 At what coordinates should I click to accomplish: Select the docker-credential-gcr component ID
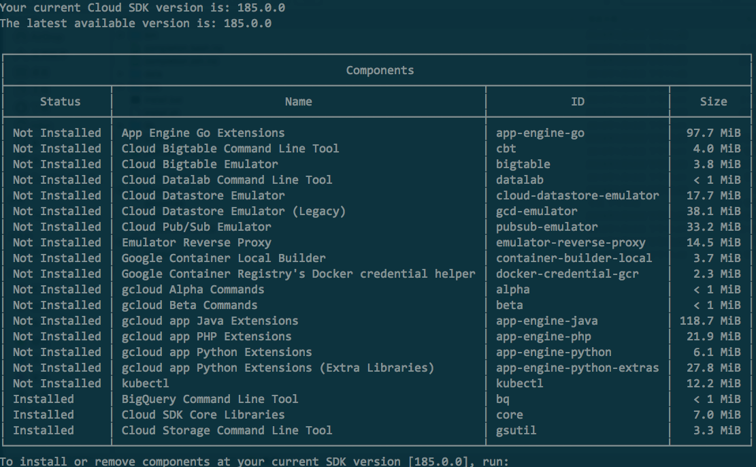[567, 274]
